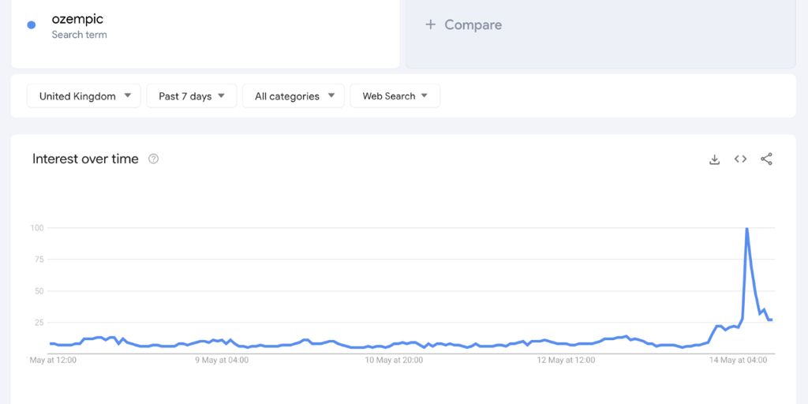
Task: Click the Search term label under ozempic
Action: (79, 35)
